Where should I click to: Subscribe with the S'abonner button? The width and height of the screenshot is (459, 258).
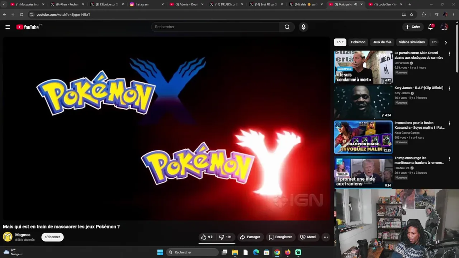coord(52,237)
